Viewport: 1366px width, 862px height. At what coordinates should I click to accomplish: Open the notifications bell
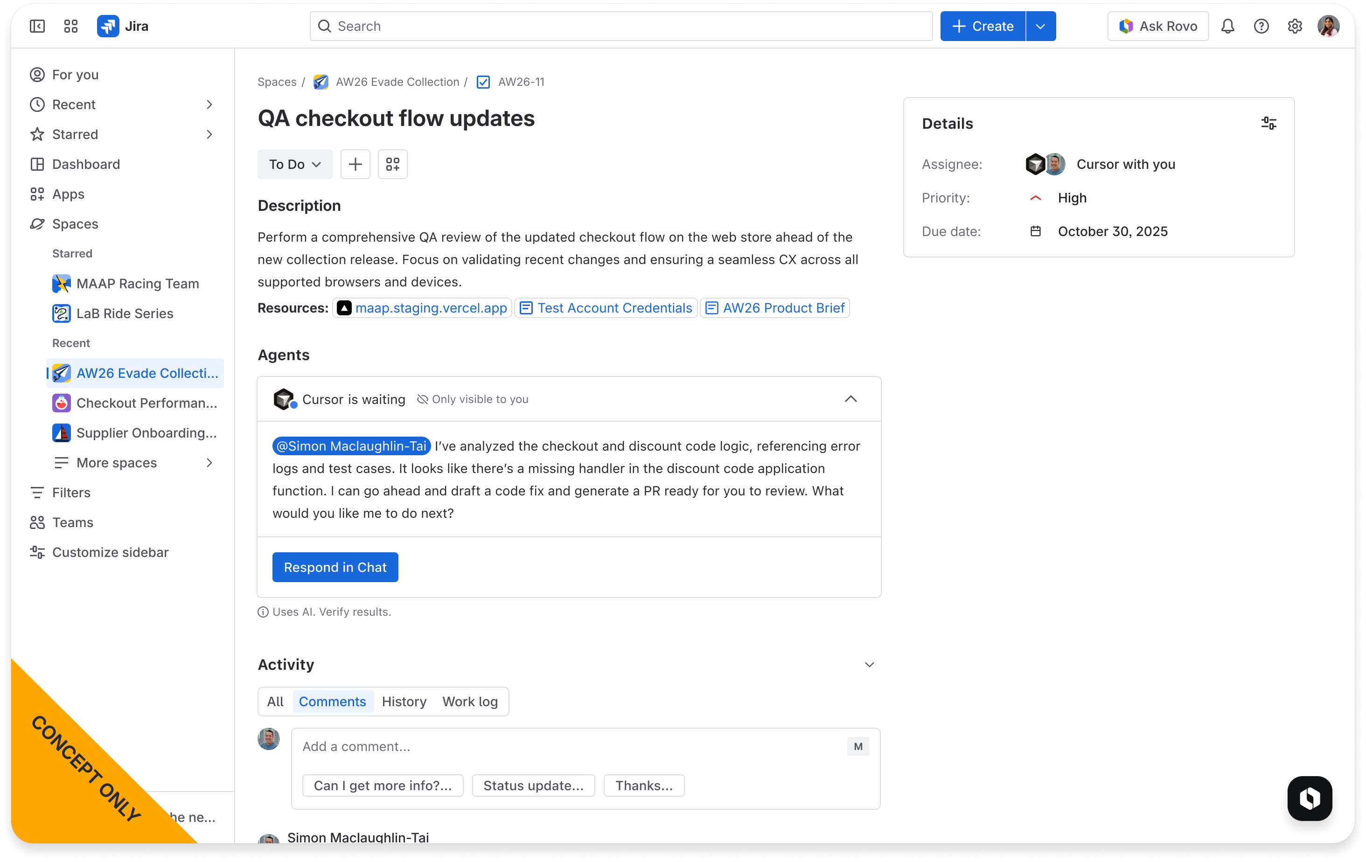point(1227,26)
